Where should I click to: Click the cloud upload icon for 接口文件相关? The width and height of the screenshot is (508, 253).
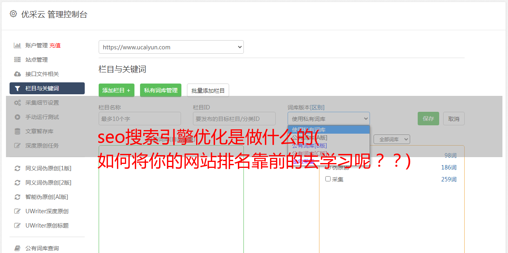click(18, 74)
